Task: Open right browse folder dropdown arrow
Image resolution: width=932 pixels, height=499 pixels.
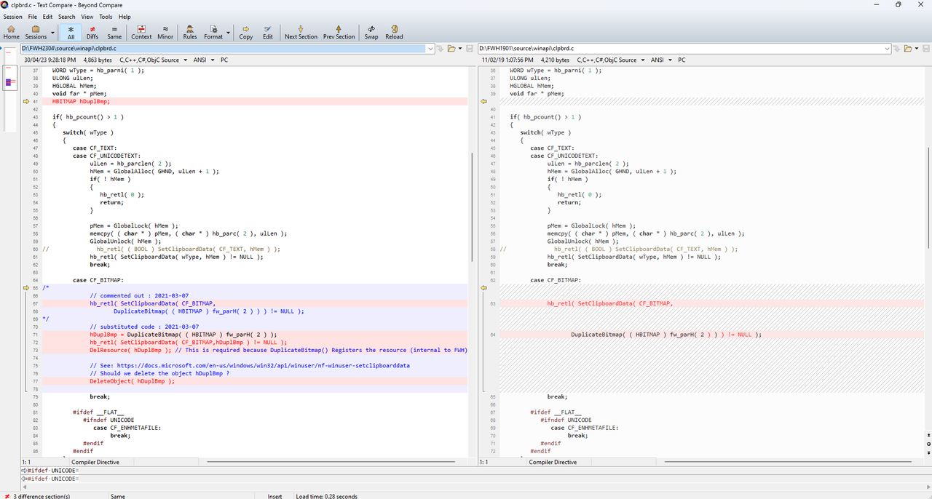Action: point(917,49)
